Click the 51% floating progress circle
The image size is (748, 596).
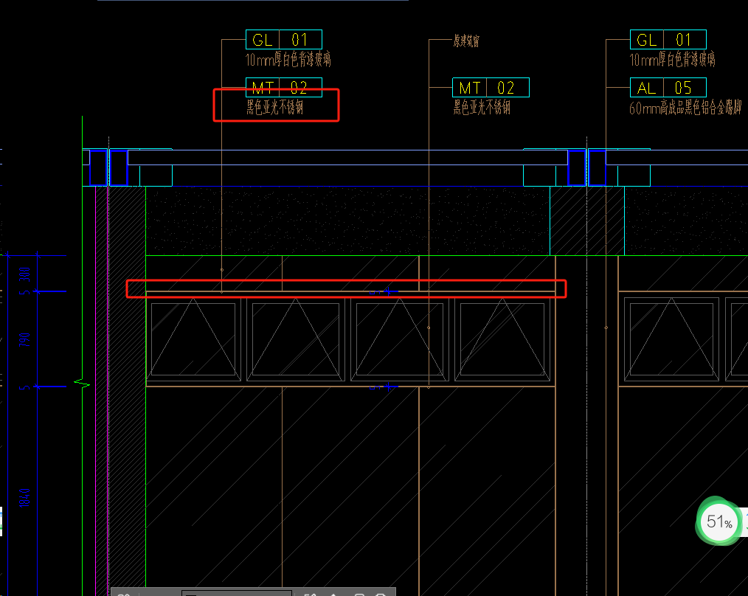point(719,521)
